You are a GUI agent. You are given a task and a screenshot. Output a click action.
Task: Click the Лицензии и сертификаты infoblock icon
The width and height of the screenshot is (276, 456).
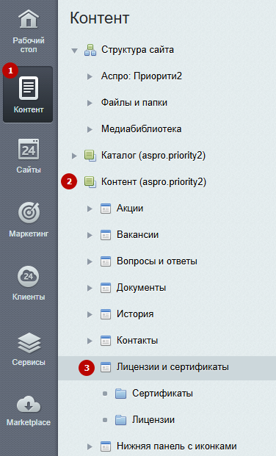click(106, 367)
